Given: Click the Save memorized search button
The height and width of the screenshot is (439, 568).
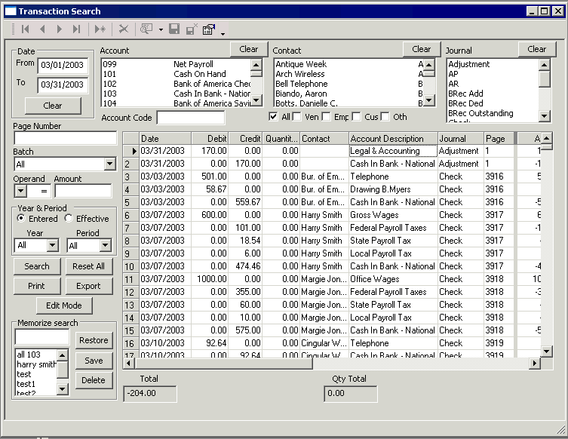Looking at the screenshot, I should pyautogui.click(x=94, y=361).
